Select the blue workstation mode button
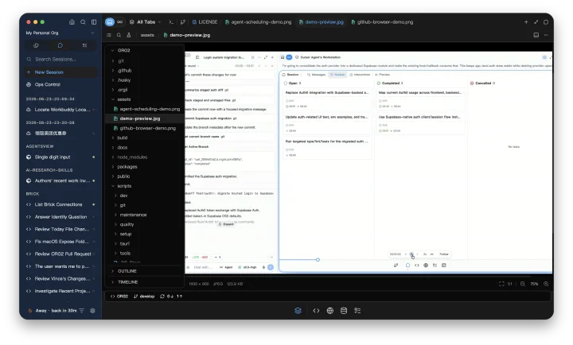This screenshot has height=345, width=573. tap(110, 22)
